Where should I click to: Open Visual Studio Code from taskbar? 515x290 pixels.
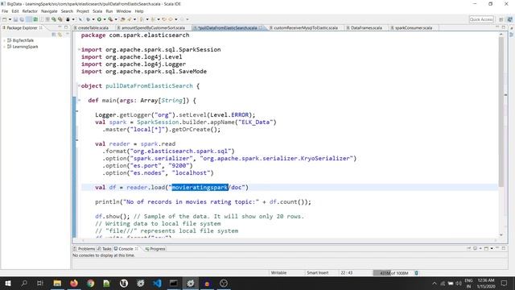157,283
